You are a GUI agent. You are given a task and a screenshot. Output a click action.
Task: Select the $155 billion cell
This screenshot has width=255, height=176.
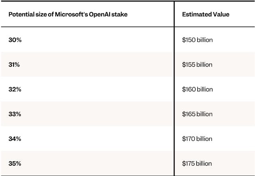[x=197, y=65]
